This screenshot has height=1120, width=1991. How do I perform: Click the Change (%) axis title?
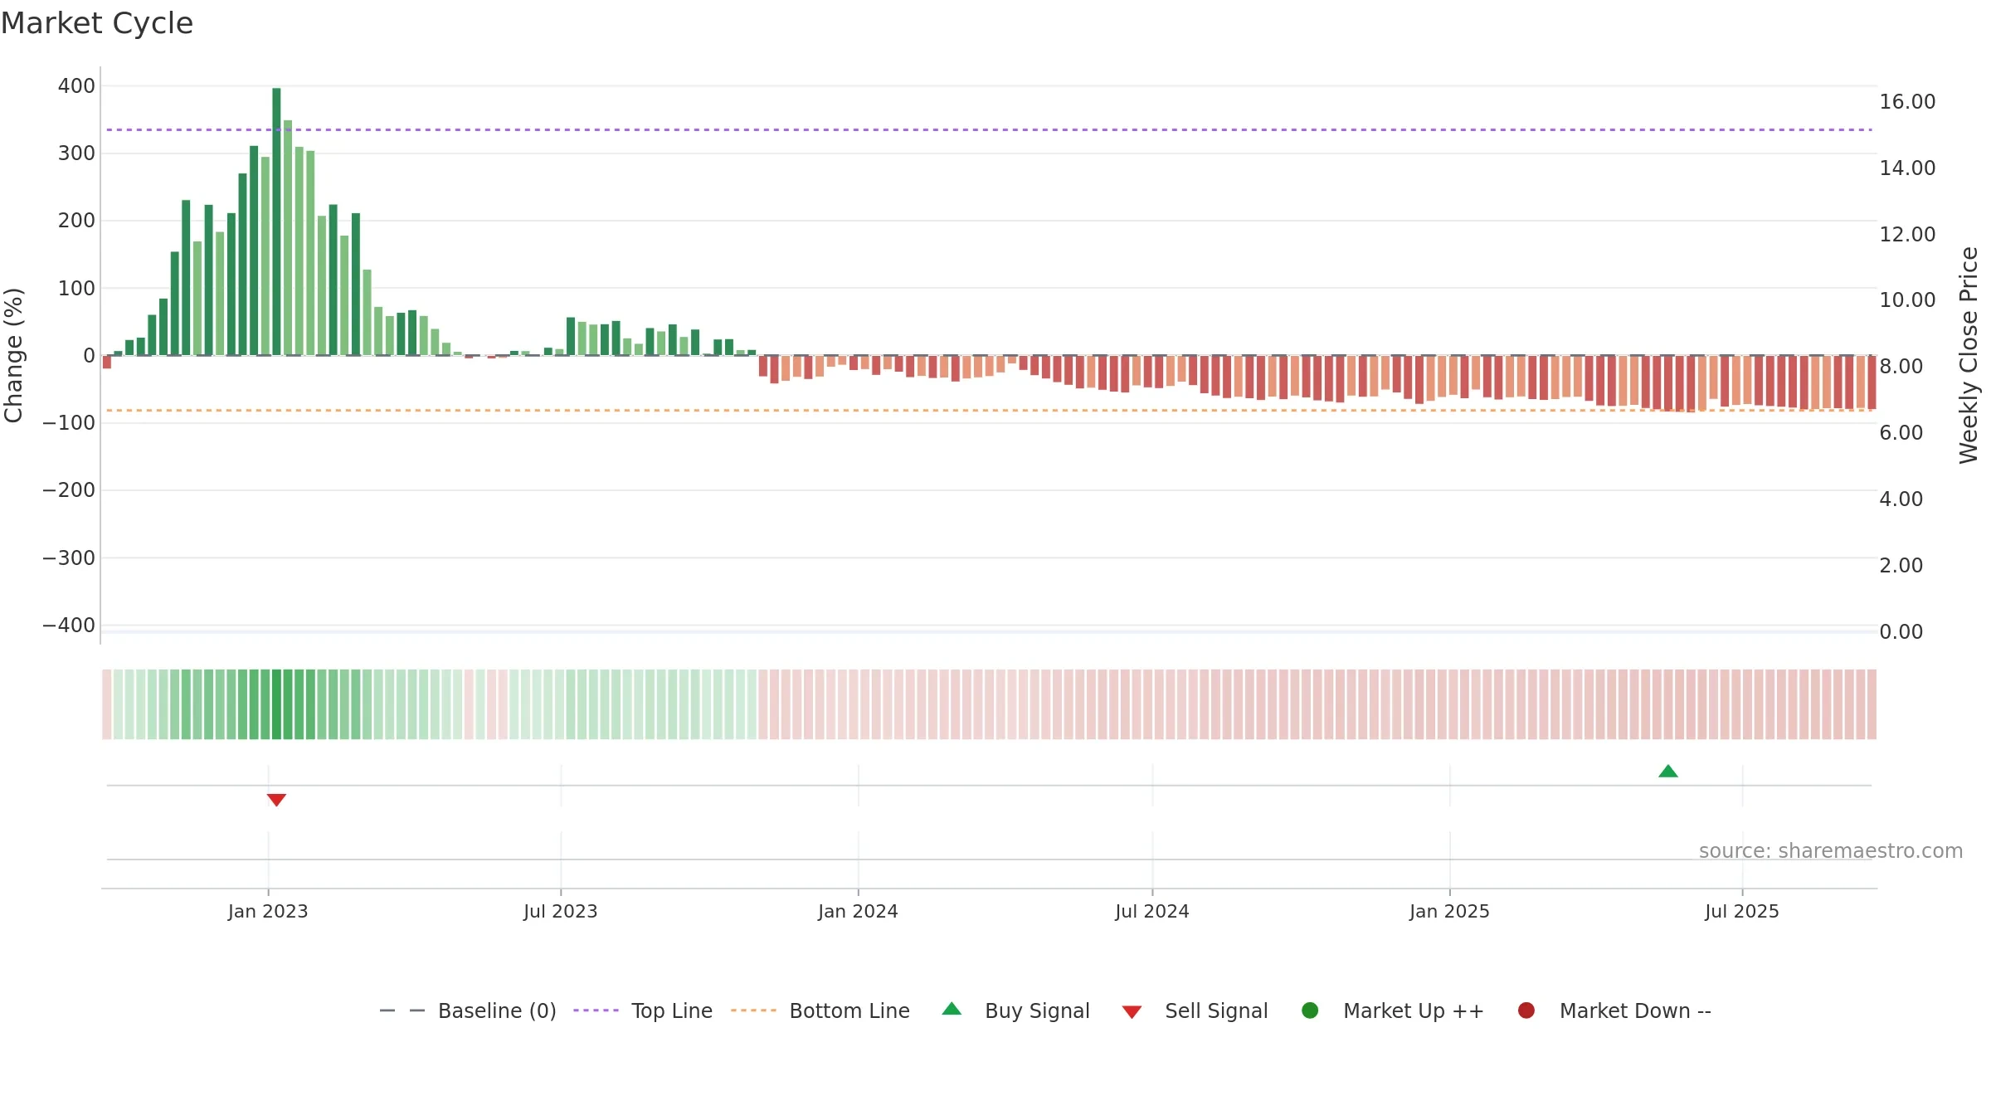(x=13, y=355)
